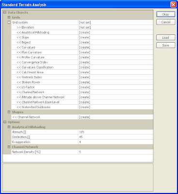Change the Aspect output value

[115, 42]
